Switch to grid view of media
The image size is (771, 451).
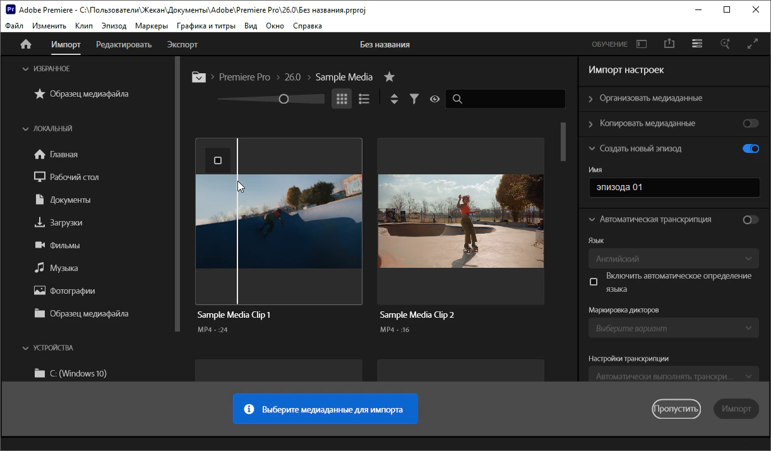pos(342,99)
